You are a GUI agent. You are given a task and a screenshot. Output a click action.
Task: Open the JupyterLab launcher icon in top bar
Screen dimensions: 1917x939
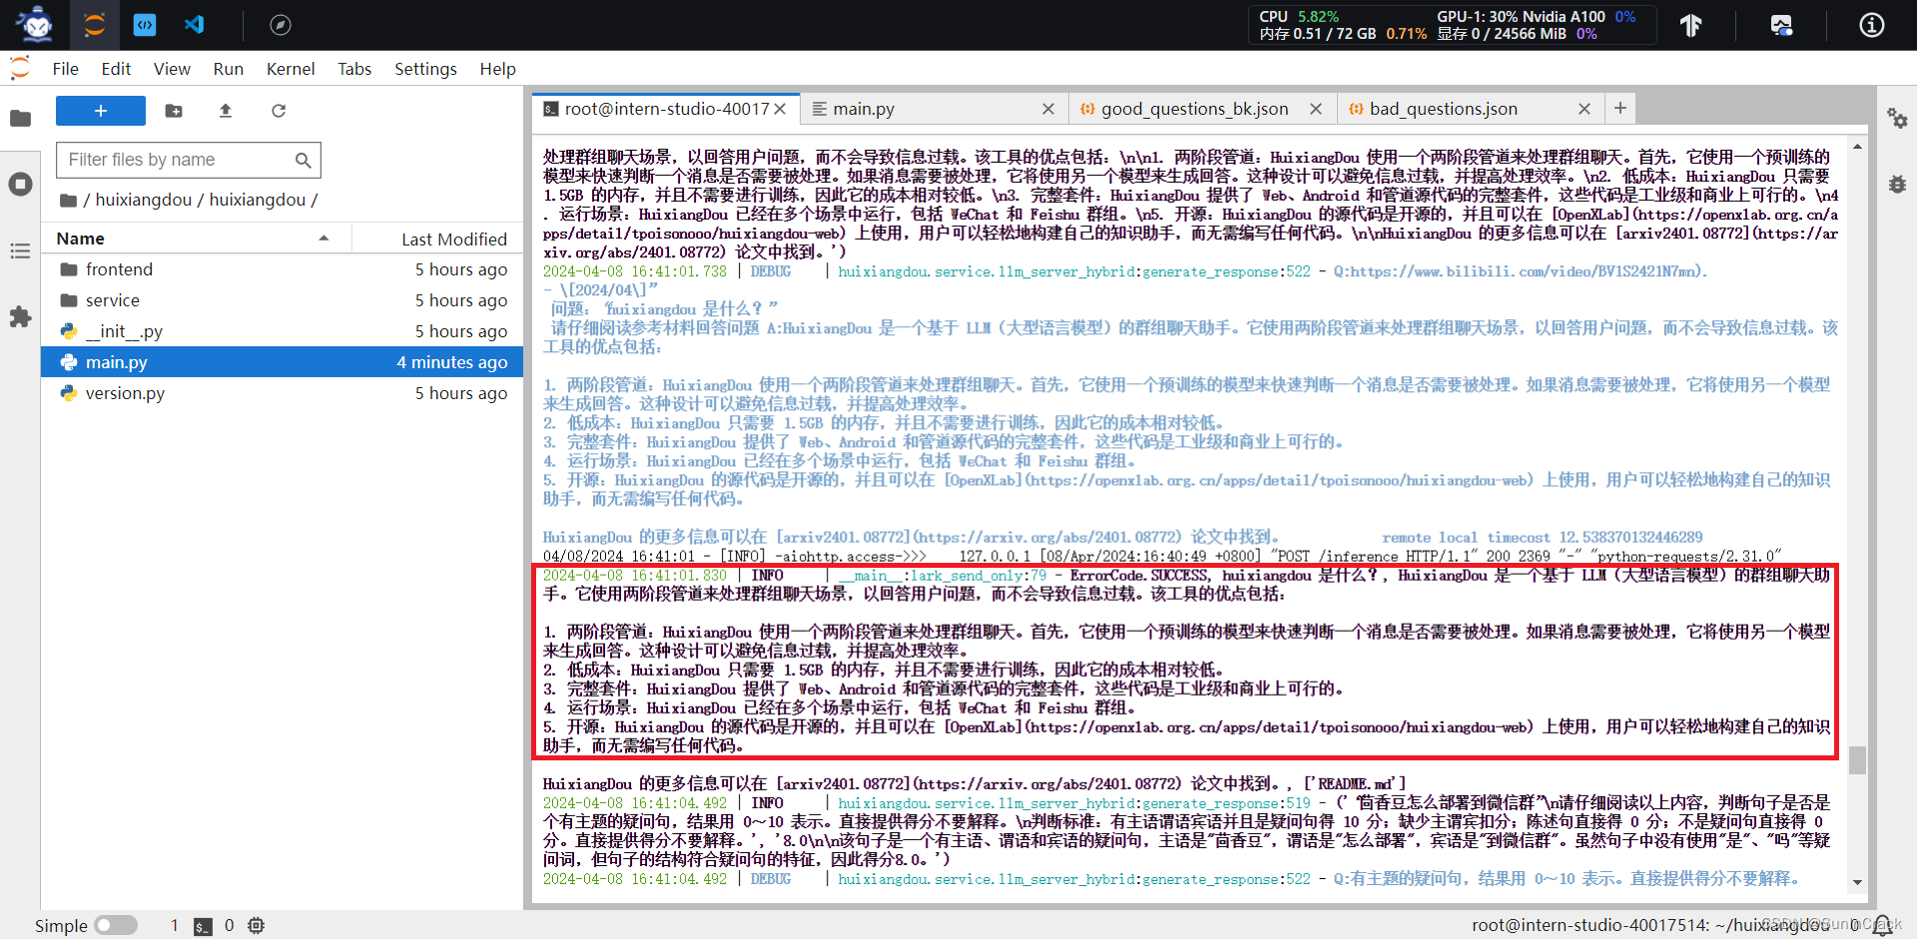tap(95, 25)
